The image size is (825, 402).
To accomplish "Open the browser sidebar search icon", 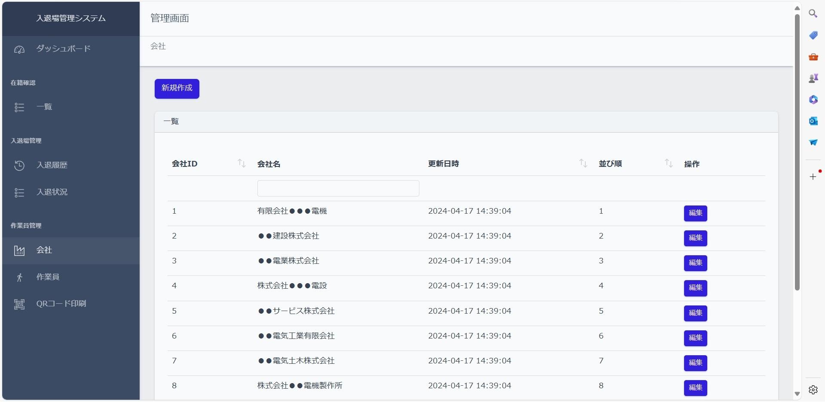I will pyautogui.click(x=813, y=14).
